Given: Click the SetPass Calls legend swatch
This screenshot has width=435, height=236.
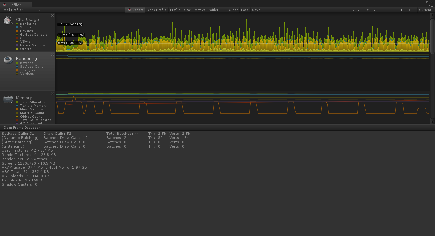Looking at the screenshot, I should pyautogui.click(x=17, y=67).
